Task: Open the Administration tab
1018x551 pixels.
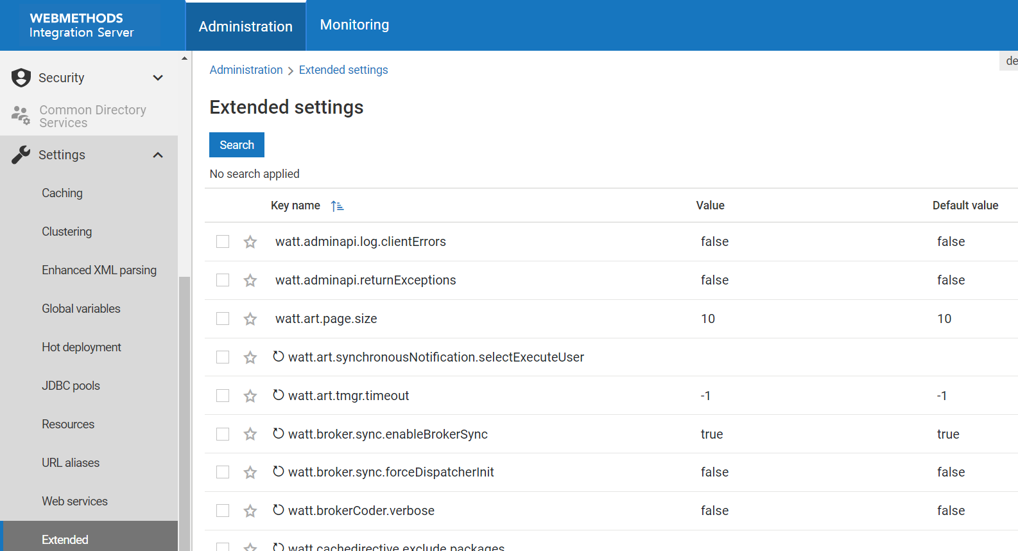Action: click(246, 26)
